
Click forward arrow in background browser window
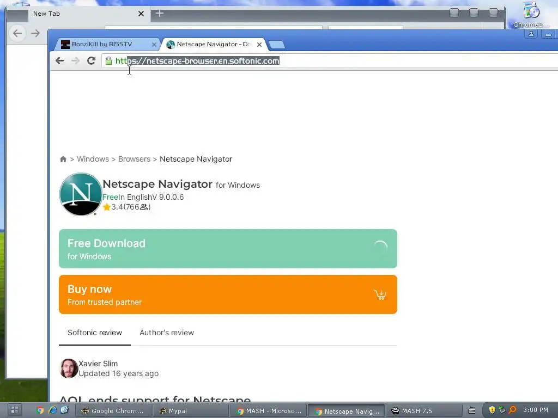(x=35, y=33)
